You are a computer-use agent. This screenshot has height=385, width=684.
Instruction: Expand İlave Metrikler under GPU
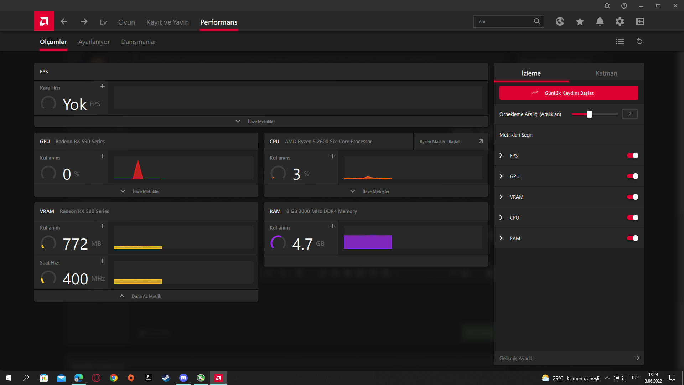tap(146, 191)
